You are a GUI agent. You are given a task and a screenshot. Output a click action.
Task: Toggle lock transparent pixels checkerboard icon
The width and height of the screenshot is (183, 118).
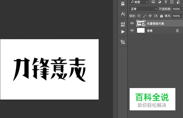139,16
